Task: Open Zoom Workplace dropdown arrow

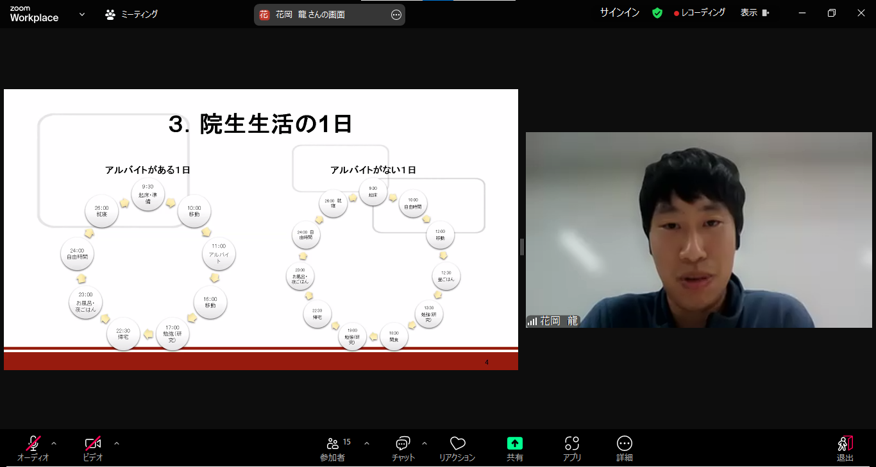Action: [x=82, y=14]
